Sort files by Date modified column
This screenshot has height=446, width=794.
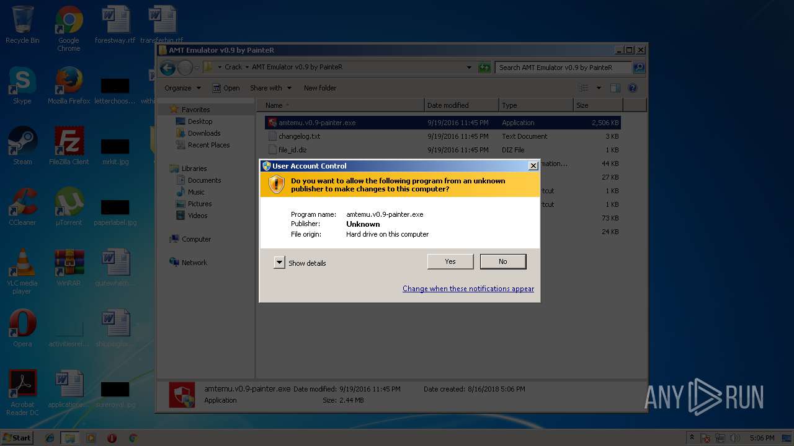pos(462,105)
